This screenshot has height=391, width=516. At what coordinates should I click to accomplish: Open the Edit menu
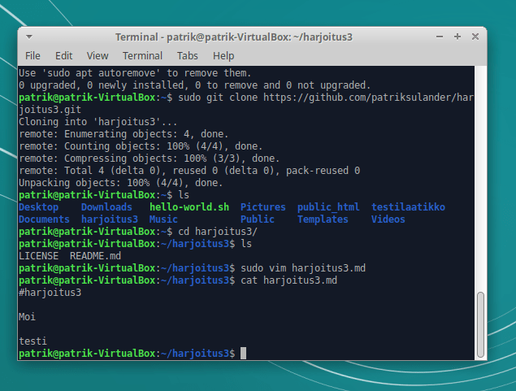64,56
